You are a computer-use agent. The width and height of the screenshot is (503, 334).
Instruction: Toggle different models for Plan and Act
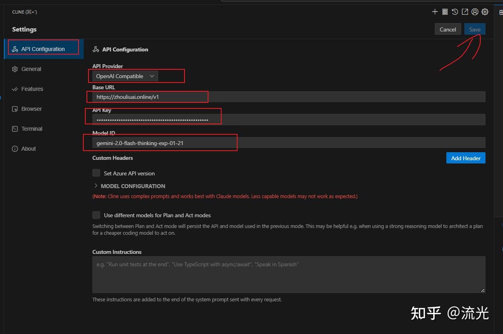96,215
